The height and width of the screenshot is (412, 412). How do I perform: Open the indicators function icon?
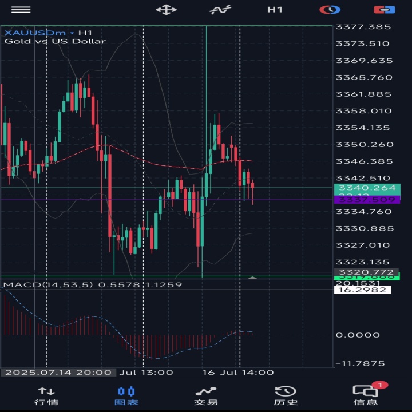pyautogui.click(x=220, y=10)
